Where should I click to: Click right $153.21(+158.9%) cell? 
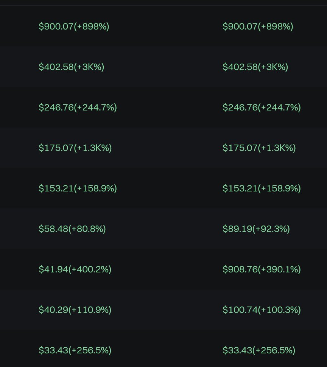click(262, 188)
